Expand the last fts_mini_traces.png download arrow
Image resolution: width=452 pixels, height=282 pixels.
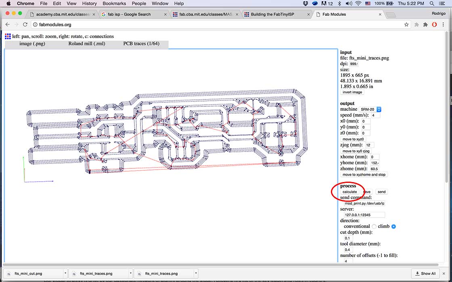tap(196, 274)
